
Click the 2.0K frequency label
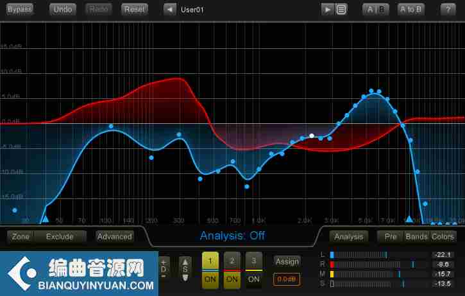click(305, 221)
